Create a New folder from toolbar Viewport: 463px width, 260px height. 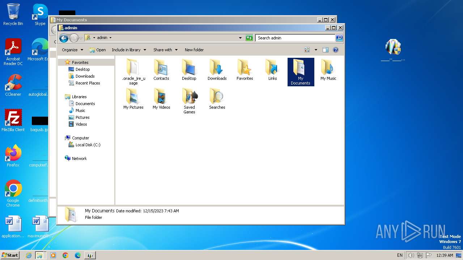point(194,50)
